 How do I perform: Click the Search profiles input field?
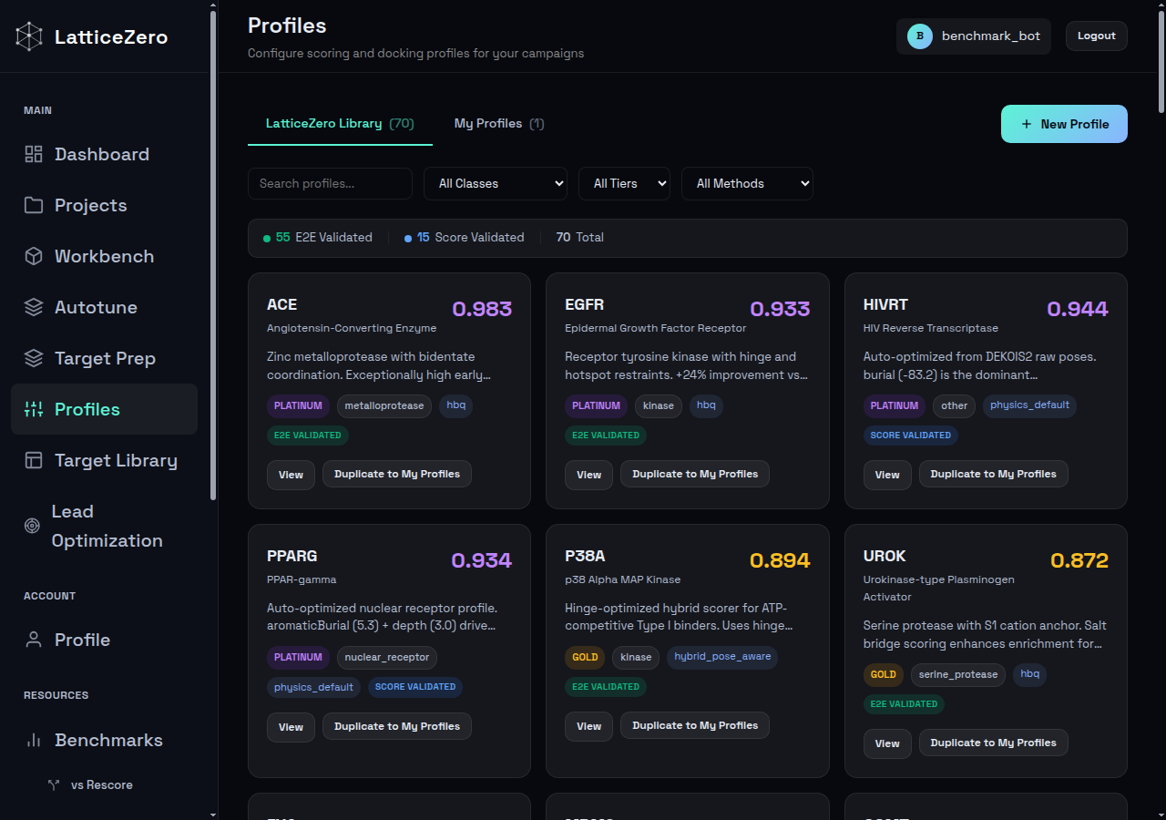(x=330, y=183)
